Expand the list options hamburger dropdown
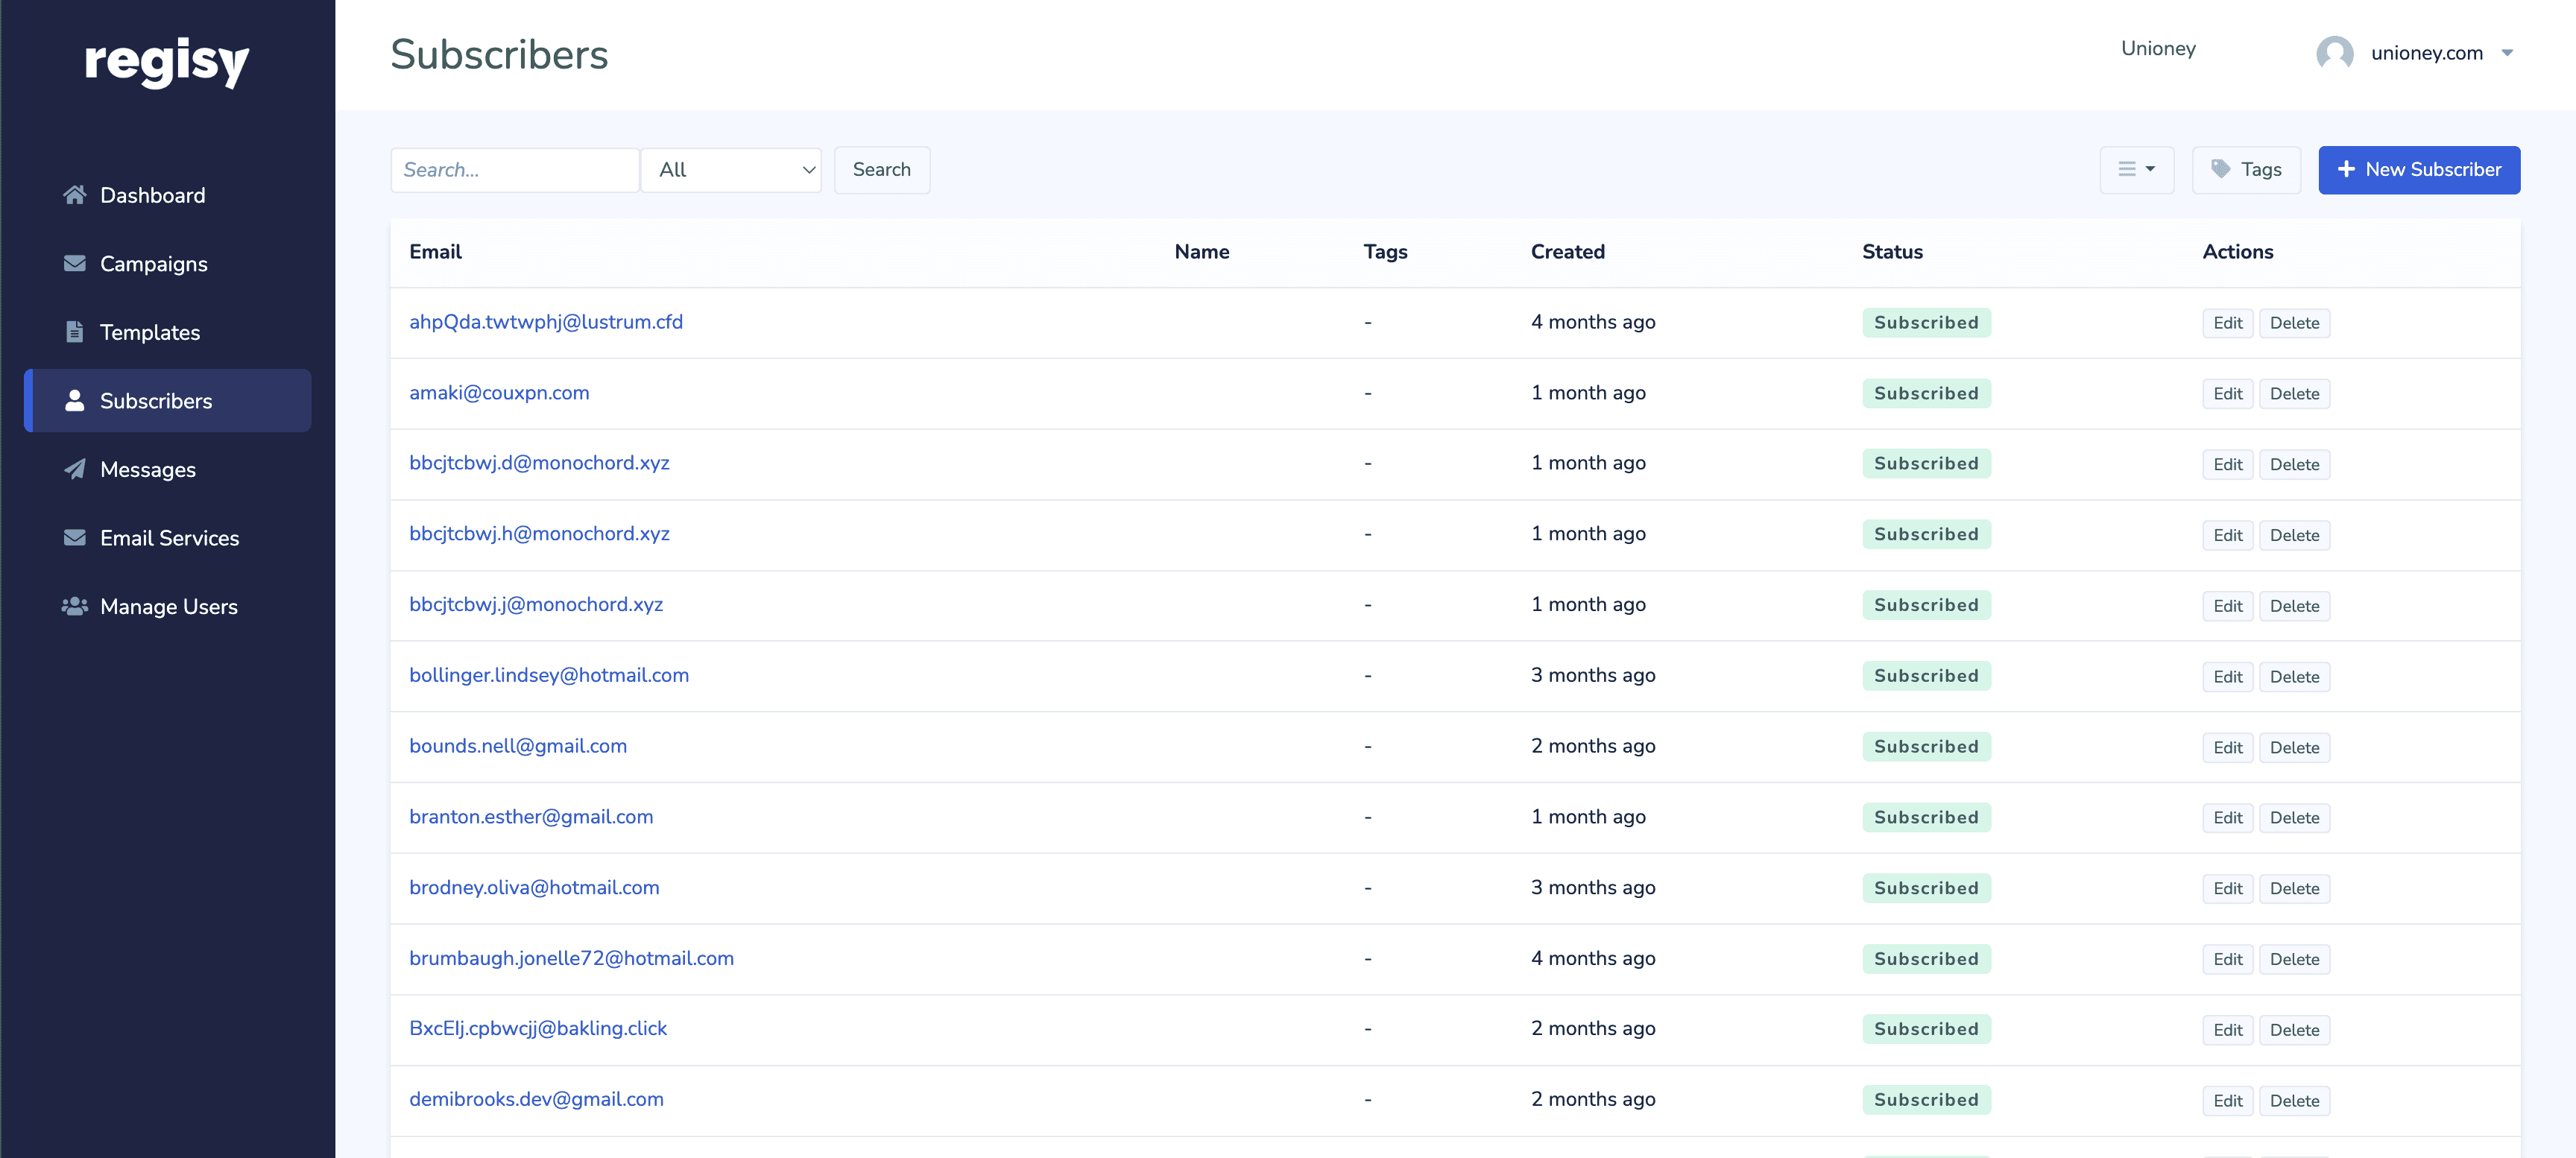Image resolution: width=2576 pixels, height=1158 pixels. 2136,170
